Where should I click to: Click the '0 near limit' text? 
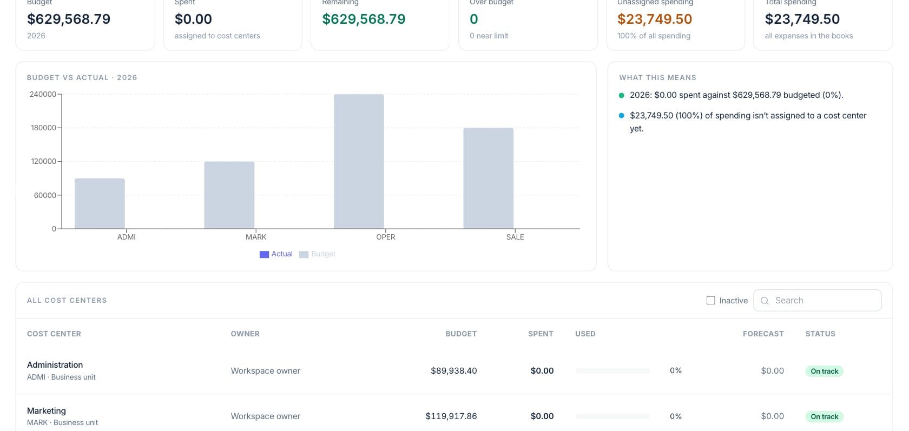[489, 36]
